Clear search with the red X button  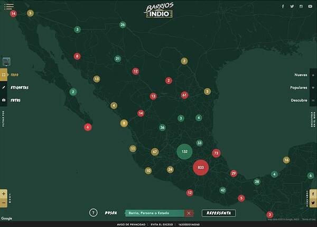189,213
